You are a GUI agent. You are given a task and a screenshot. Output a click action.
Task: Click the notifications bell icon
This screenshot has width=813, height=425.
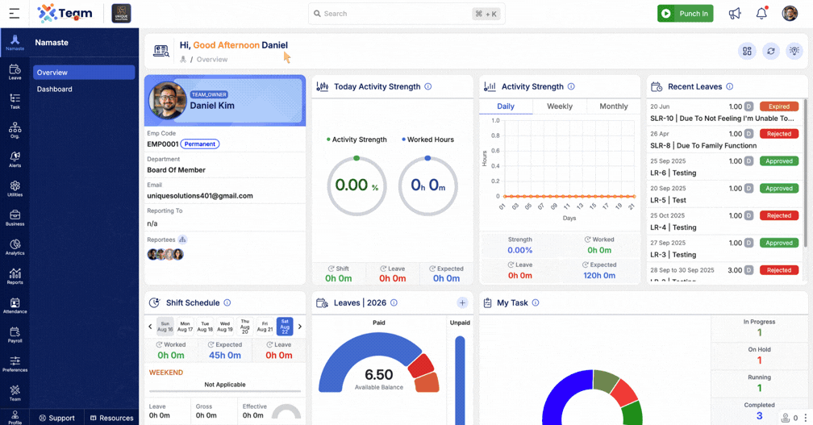tap(761, 14)
